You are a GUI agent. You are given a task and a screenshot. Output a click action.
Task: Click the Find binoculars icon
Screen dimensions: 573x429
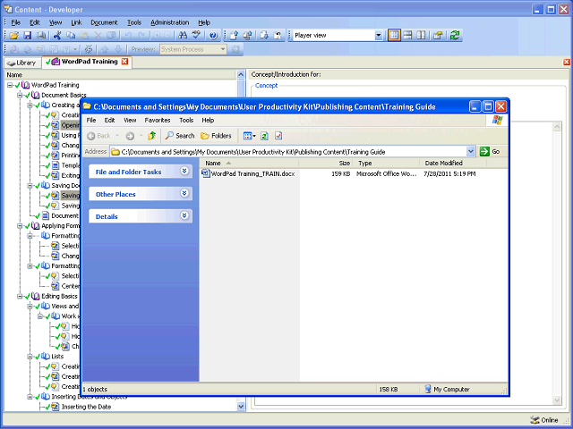[x=183, y=36]
